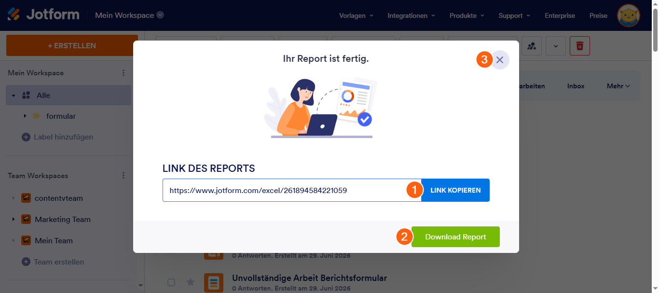
Task: Click the Marketing Team workspace icon
Action: tap(26, 219)
